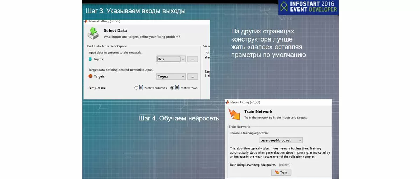Click the orange arrow Train Network icon
This screenshot has width=420, height=179.
pyautogui.click(x=234, y=114)
